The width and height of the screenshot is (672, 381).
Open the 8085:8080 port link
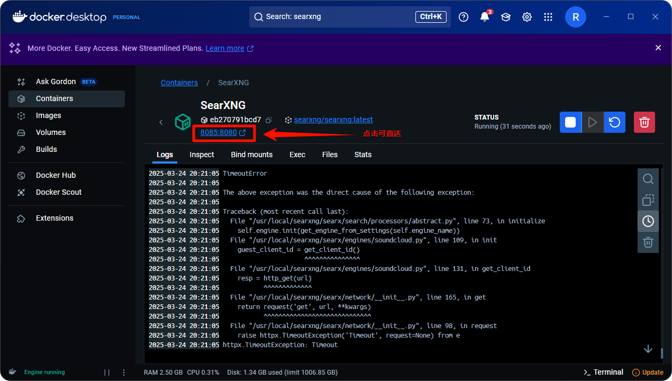[219, 133]
